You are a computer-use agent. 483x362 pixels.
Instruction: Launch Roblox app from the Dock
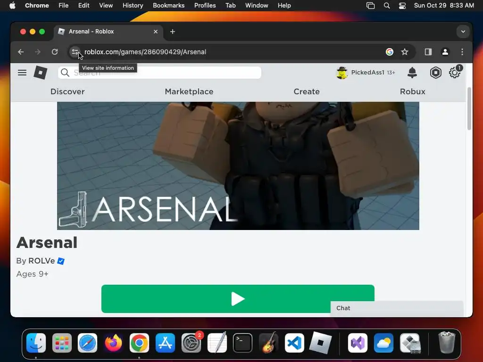pos(320,343)
